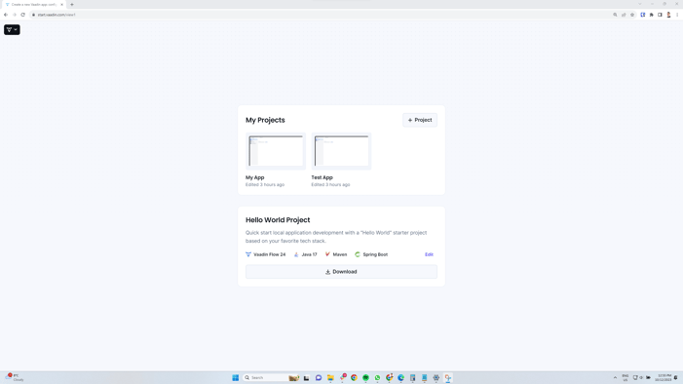
Task: Open the tab search chevron
Action: pos(640,4)
